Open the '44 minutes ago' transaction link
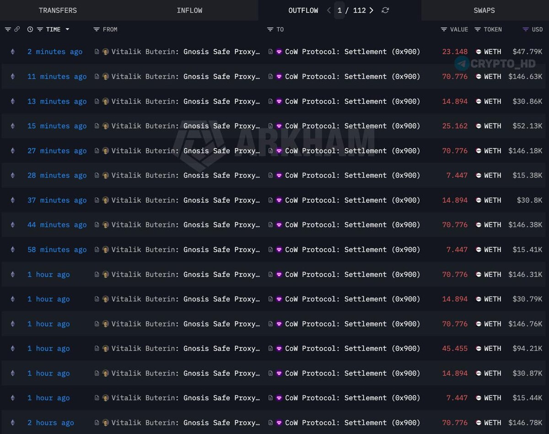The width and height of the screenshot is (549, 434). [x=57, y=225]
